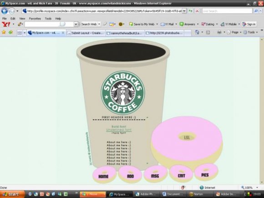This screenshot has width=264, height=198.
Task: Open the search options dropdown arrow
Action: (x=260, y=11)
